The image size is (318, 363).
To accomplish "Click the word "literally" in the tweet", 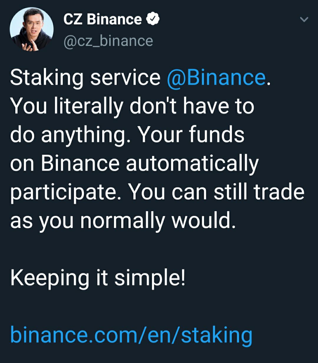I will [88, 106].
